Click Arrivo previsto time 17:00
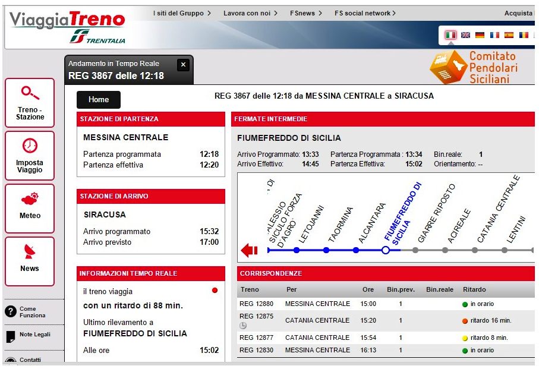539x369 pixels. [x=209, y=242]
